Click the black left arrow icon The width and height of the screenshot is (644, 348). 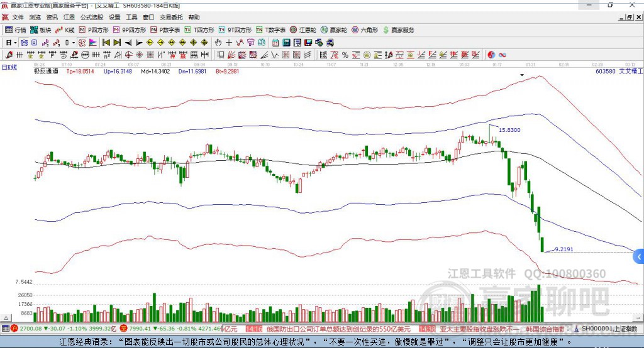click(x=128, y=43)
